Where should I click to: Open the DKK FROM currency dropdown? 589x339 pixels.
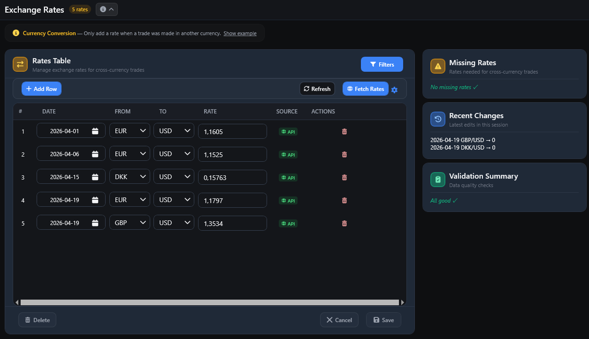click(x=130, y=177)
